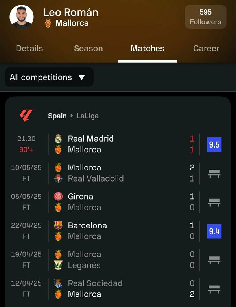236x307 pixels.
Task: Click the Real Valladolid crest icon
Action: pyautogui.click(x=58, y=178)
